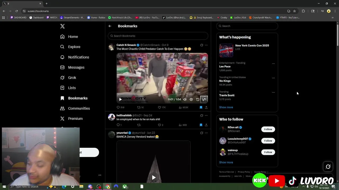Open Privacy Policy link

point(244,172)
